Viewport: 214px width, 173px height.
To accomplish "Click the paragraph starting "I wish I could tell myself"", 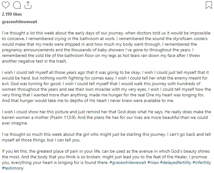I will (x=107, y=86).
